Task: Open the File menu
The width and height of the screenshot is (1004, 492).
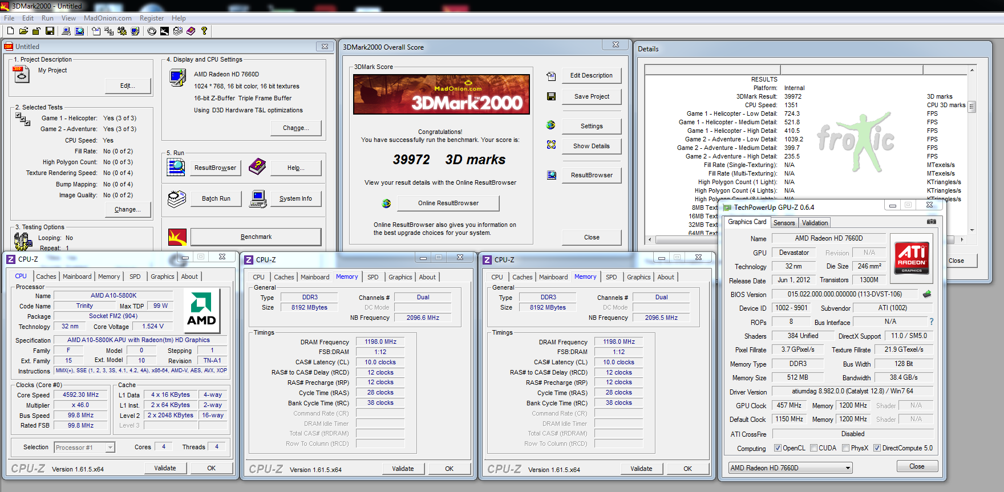Action: pos(9,18)
